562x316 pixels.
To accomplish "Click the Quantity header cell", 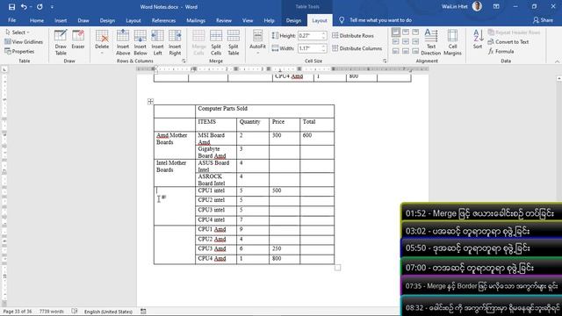I will pyautogui.click(x=253, y=125).
